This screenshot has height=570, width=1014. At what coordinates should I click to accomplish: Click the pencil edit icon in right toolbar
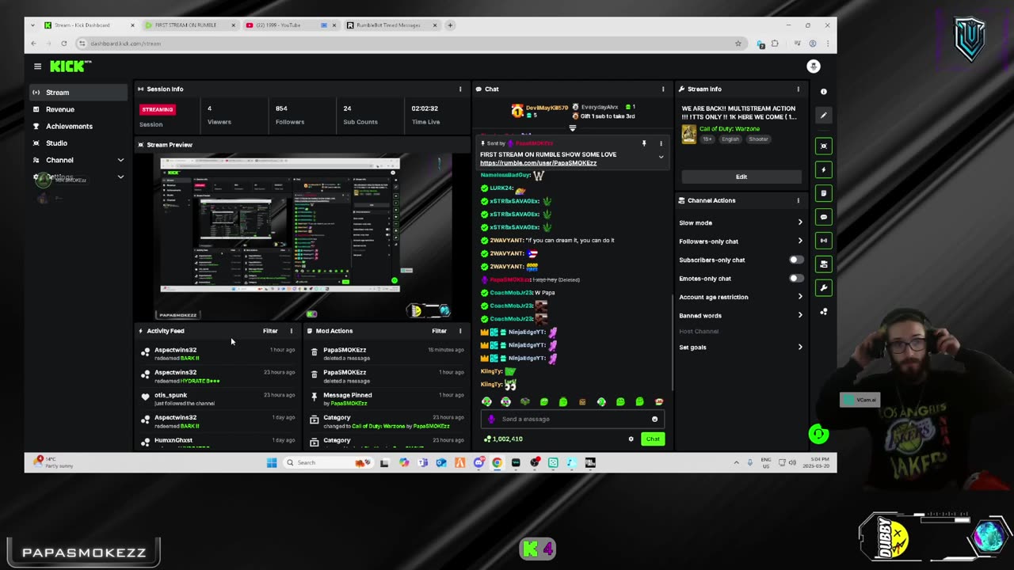coord(823,116)
